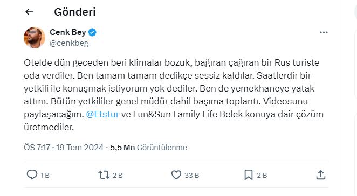Click the tweet text body

tap(174, 95)
